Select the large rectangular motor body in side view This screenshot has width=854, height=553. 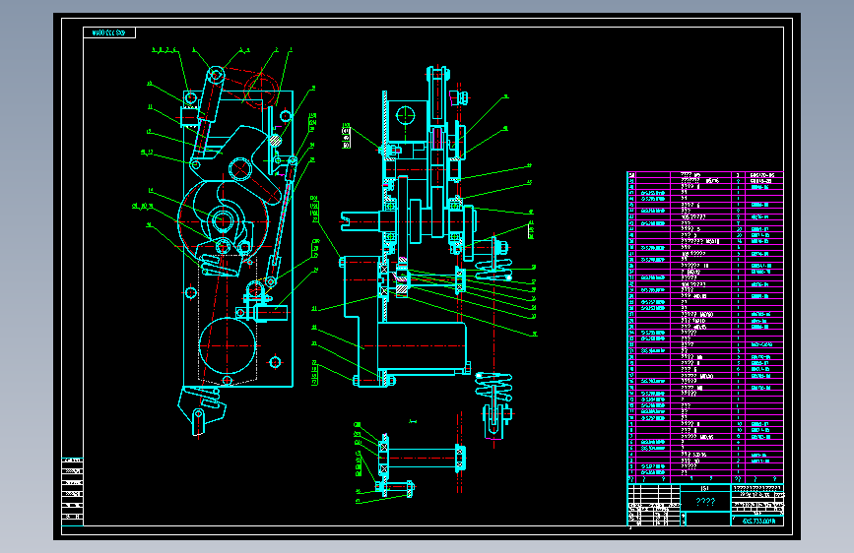pyautogui.click(x=423, y=345)
